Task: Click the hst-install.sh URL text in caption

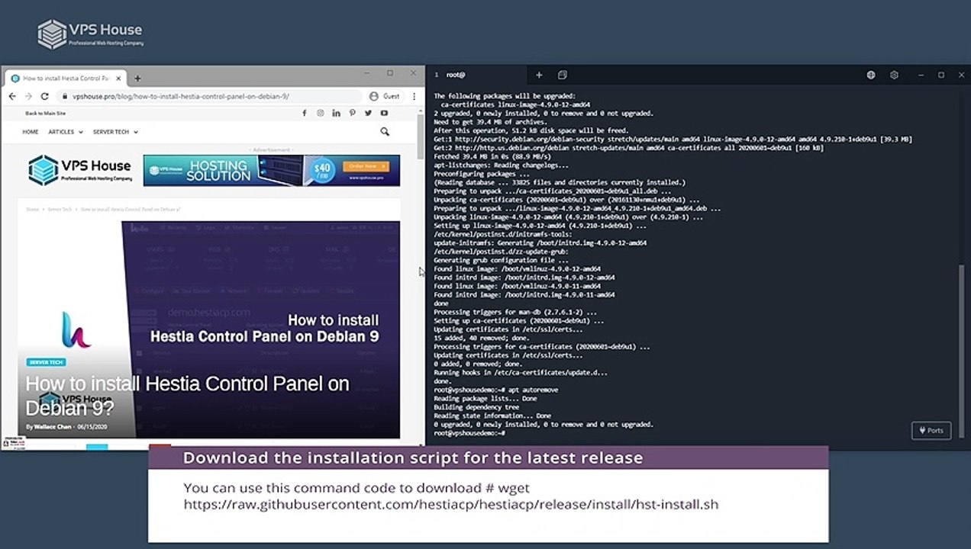Action: [x=451, y=504]
